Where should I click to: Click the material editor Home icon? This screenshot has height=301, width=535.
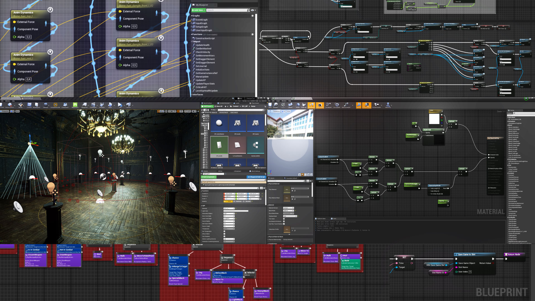click(x=298, y=105)
